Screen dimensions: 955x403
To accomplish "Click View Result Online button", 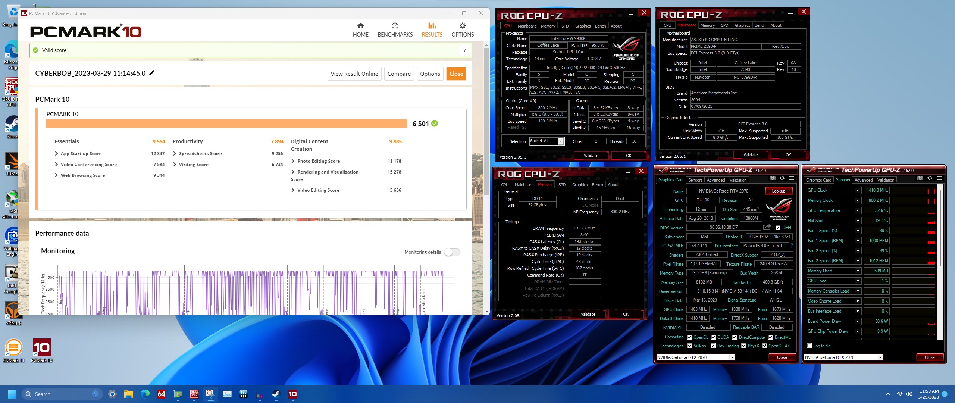I will [354, 74].
